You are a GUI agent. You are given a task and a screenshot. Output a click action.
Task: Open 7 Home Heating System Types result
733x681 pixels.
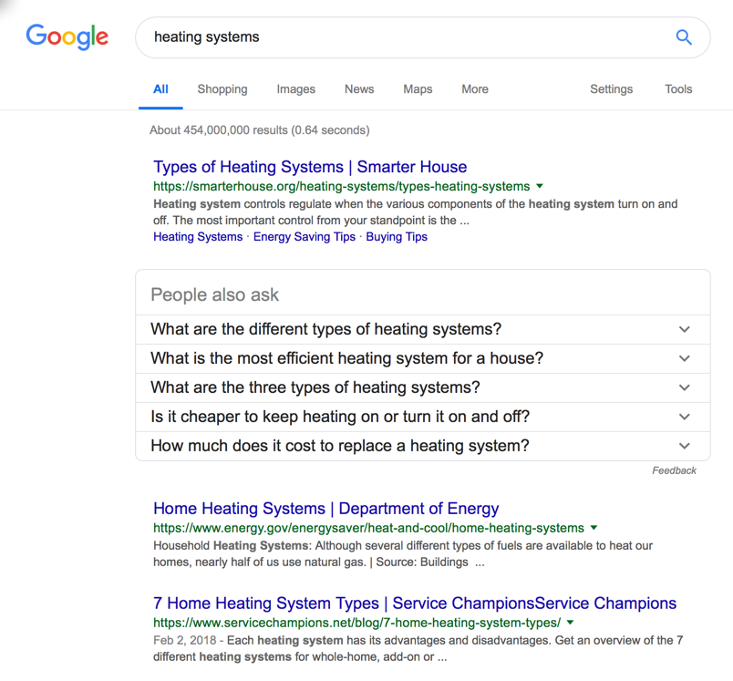(x=415, y=604)
